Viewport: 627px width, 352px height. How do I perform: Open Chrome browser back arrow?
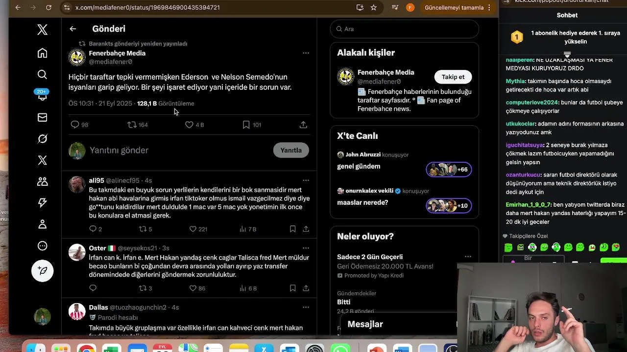pos(18,7)
